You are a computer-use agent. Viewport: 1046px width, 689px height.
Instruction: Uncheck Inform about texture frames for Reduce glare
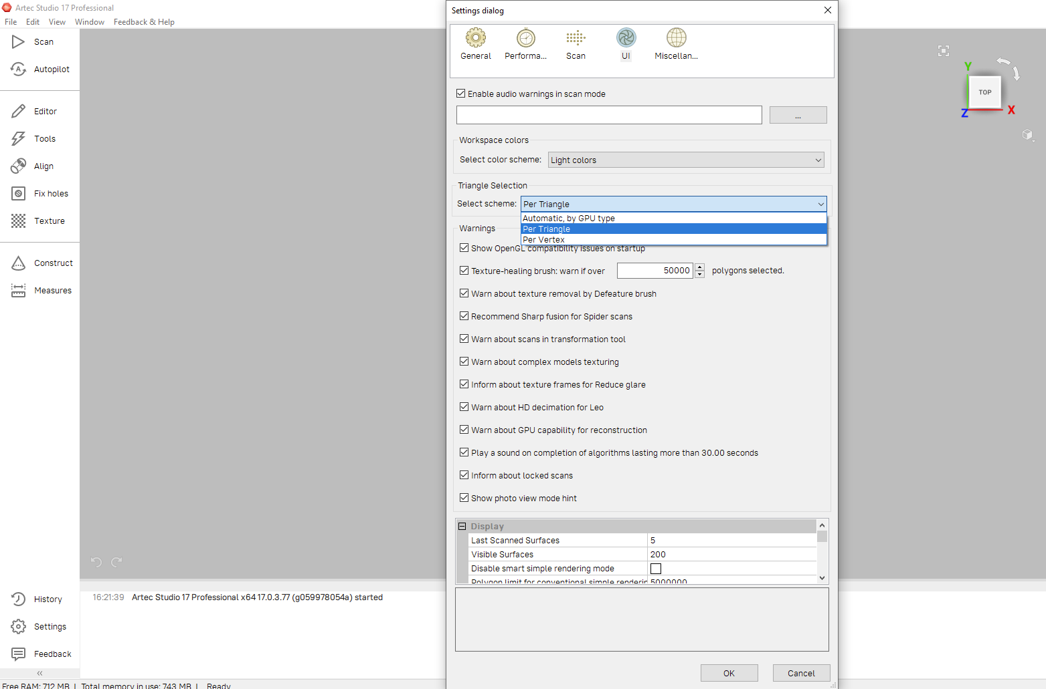click(464, 384)
